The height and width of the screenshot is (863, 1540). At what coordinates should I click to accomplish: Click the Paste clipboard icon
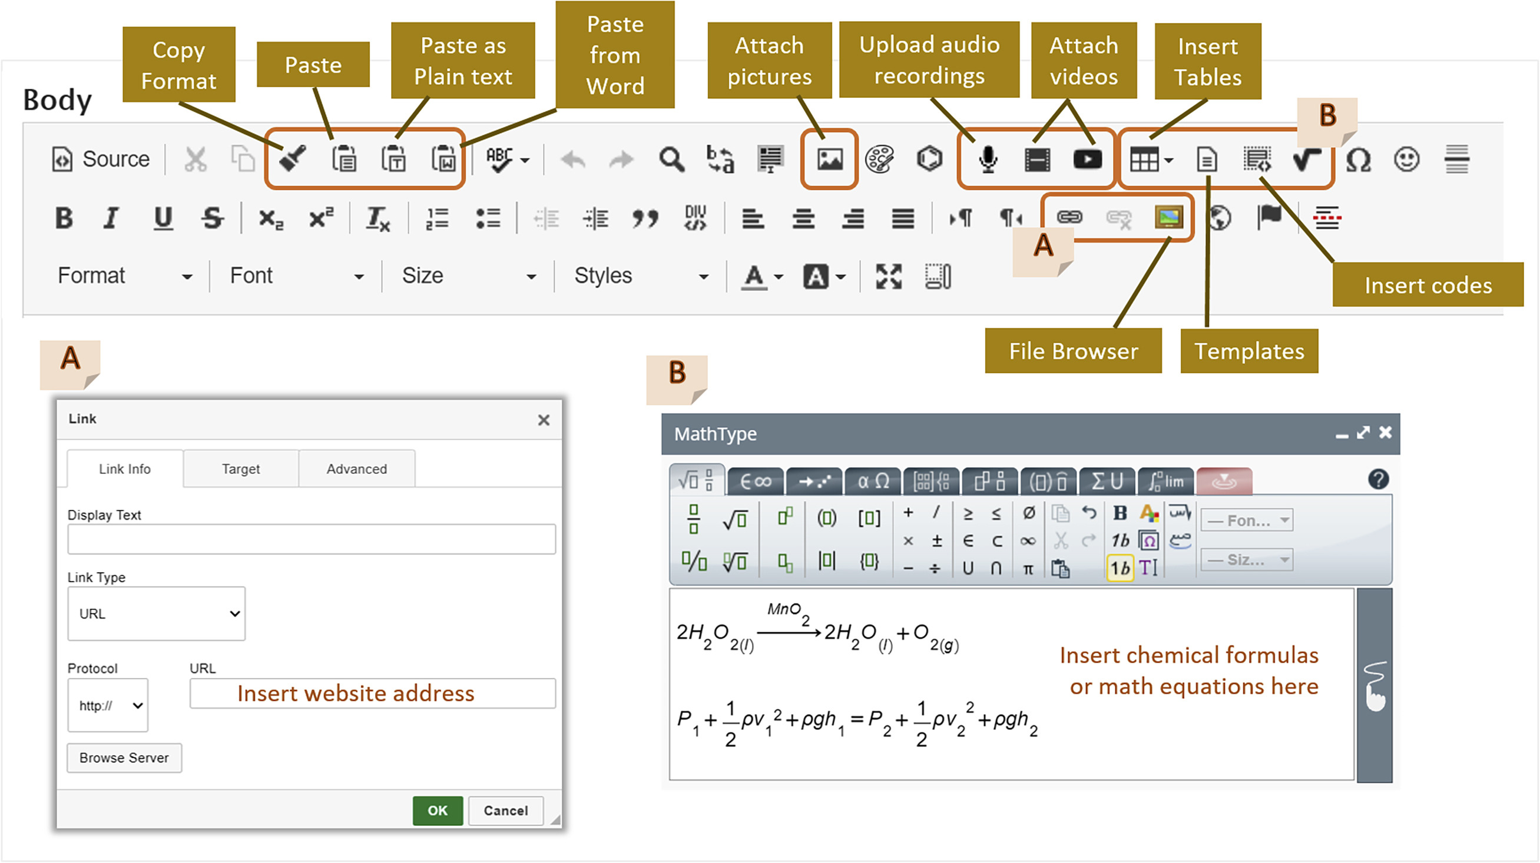(344, 159)
